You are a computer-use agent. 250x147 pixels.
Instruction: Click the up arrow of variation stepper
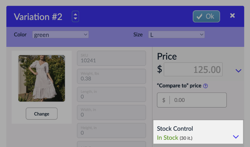click(75, 14)
